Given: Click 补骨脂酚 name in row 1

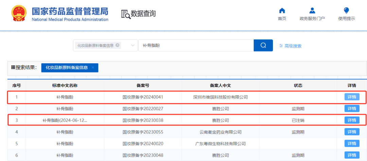Looking at the screenshot, I should click(65, 97).
